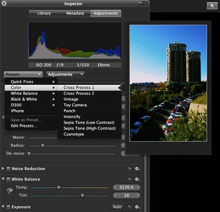The height and width of the screenshot is (212, 220).
Task: Pick the White Balance eyedropper tool
Action: click(10, 191)
